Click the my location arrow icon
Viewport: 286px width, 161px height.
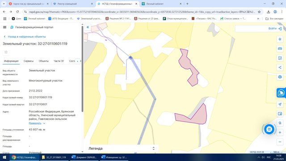pos(280,104)
